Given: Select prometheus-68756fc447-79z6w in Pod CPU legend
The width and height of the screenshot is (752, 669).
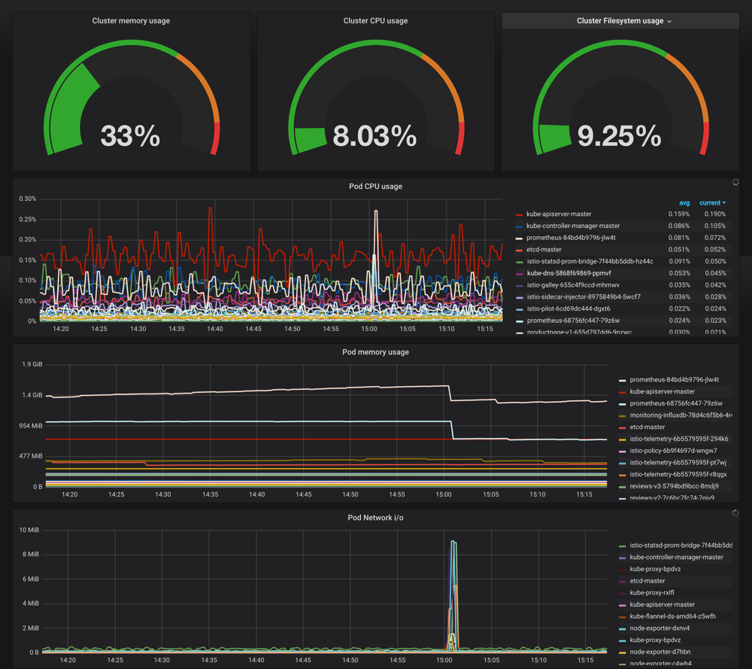Looking at the screenshot, I should pyautogui.click(x=573, y=321).
